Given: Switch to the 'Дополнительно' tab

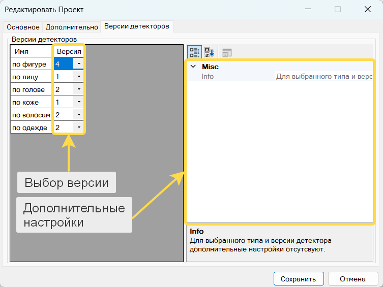Looking at the screenshot, I should [x=72, y=27].
